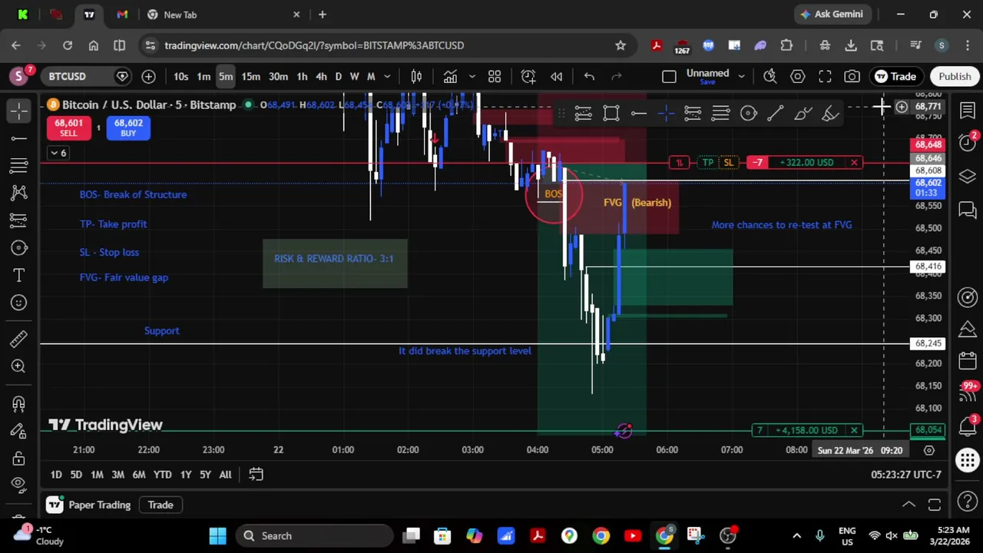
Task: Open the price scale settings gear
Action: [928, 450]
